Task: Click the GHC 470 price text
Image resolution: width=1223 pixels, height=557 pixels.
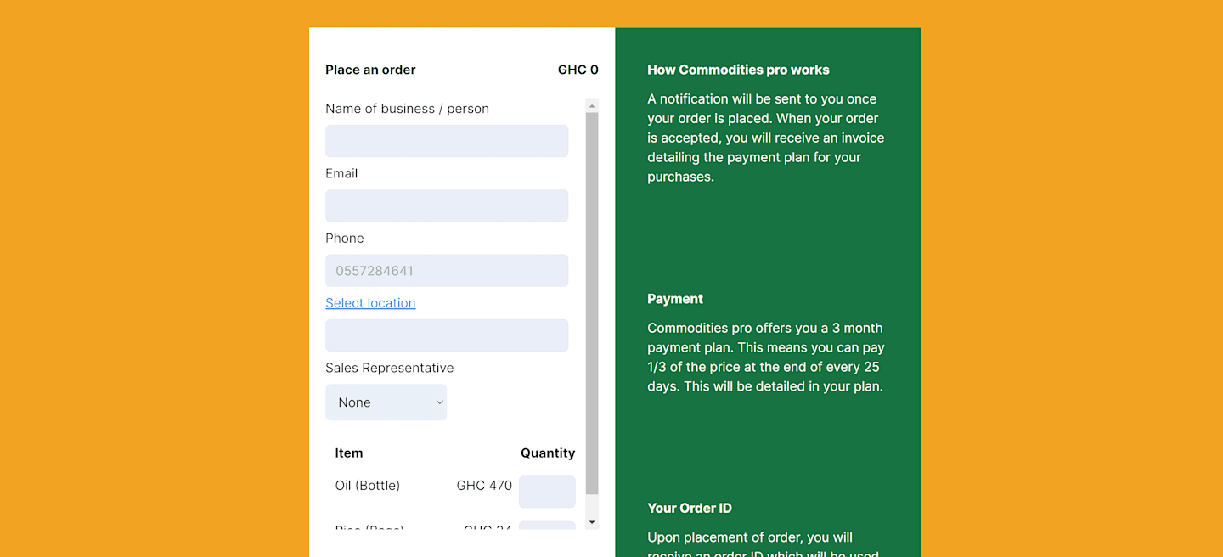Action: 484,486
